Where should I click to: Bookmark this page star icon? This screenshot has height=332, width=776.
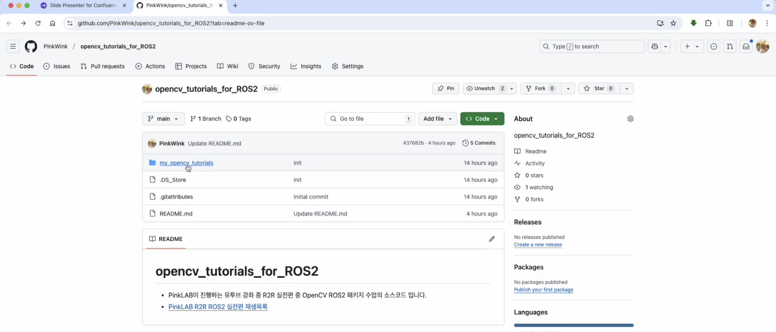673,23
